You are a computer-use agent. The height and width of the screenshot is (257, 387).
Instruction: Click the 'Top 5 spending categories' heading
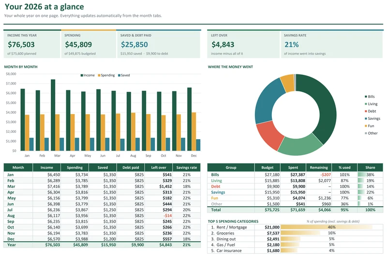pyautogui.click(x=233, y=222)
